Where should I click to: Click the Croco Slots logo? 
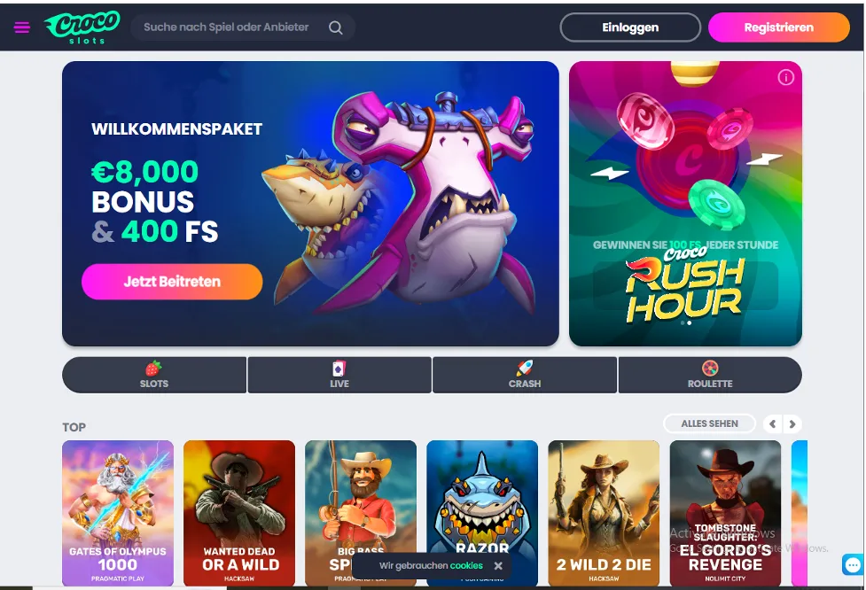(x=82, y=27)
